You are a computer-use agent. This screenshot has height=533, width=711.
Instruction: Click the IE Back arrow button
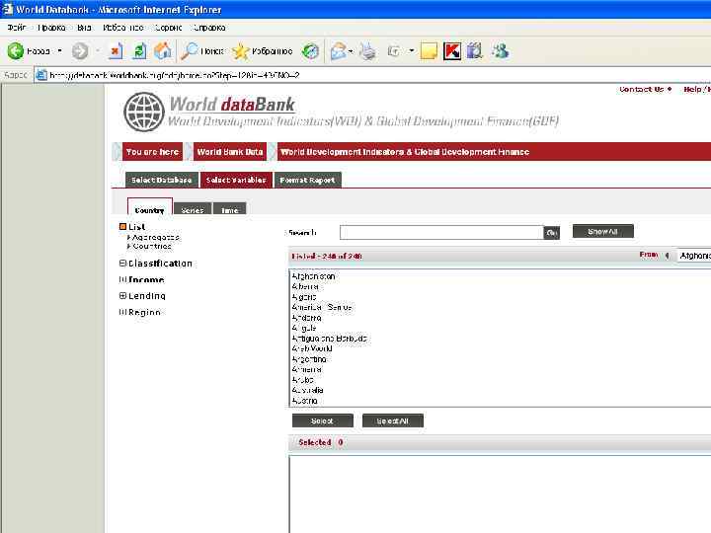16,50
